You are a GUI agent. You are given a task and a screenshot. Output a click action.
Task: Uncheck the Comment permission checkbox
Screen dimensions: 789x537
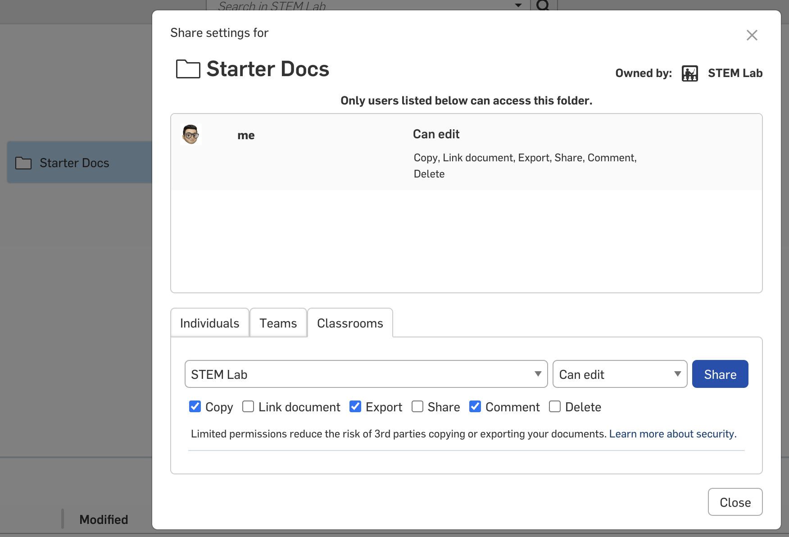(x=475, y=407)
